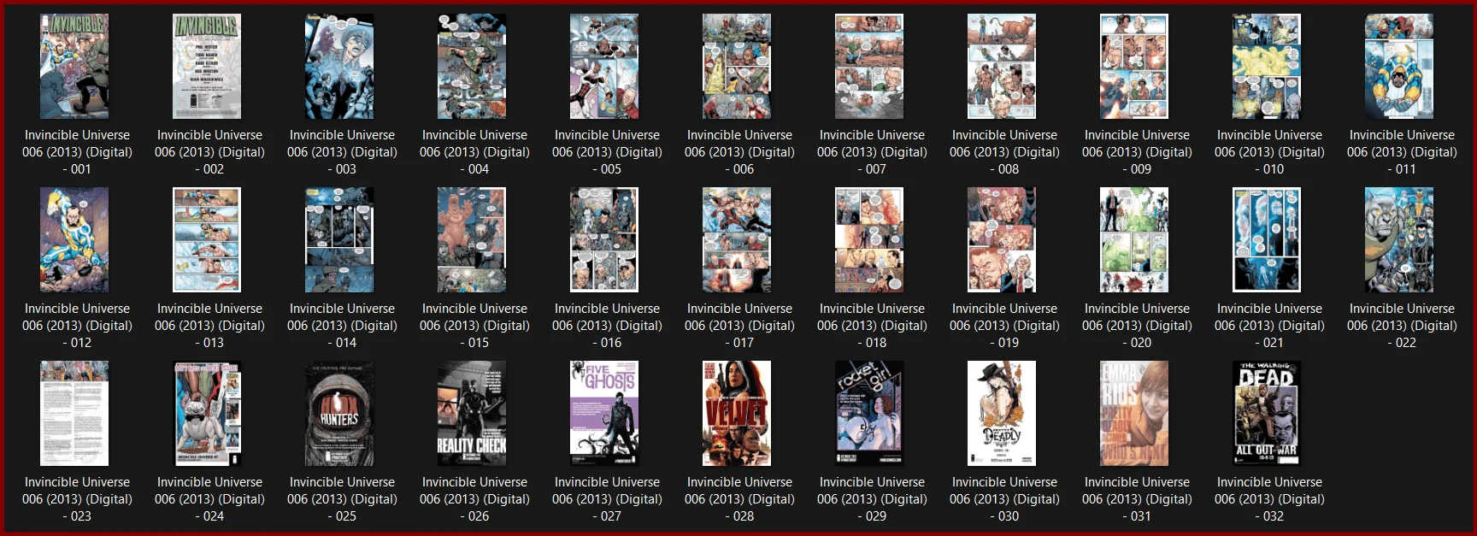1477x536 pixels.
Task: Click file name ending in '- 013'
Action: click(x=209, y=326)
